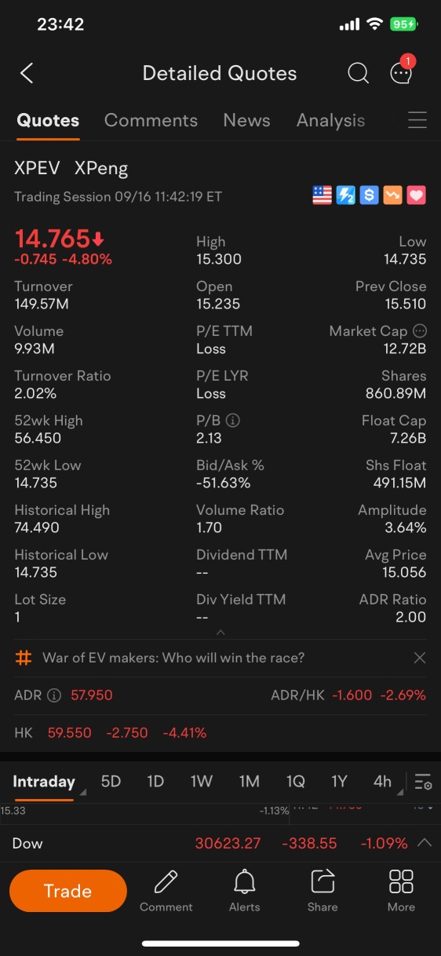Tap the orange Trade button
Screen dimensions: 441x956
tap(67, 891)
